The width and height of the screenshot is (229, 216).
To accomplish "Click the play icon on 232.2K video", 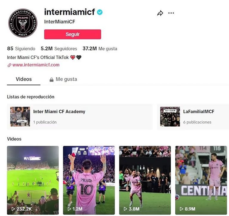I will pos(13,209).
